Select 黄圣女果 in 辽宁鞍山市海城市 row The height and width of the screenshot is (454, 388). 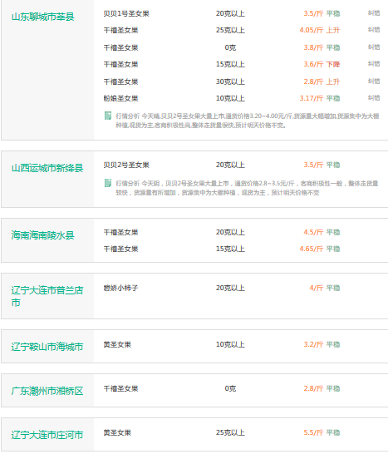(117, 344)
